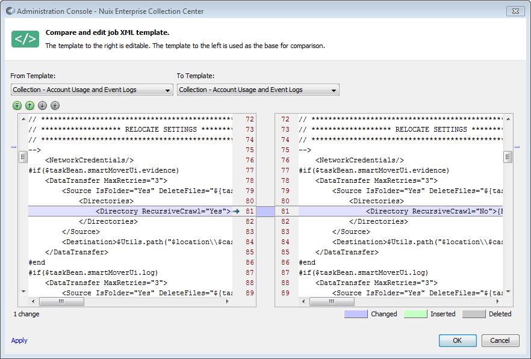Click left overview change marker strip
Image resolution: width=531 pixels, height=359 pixels.
coord(13,147)
